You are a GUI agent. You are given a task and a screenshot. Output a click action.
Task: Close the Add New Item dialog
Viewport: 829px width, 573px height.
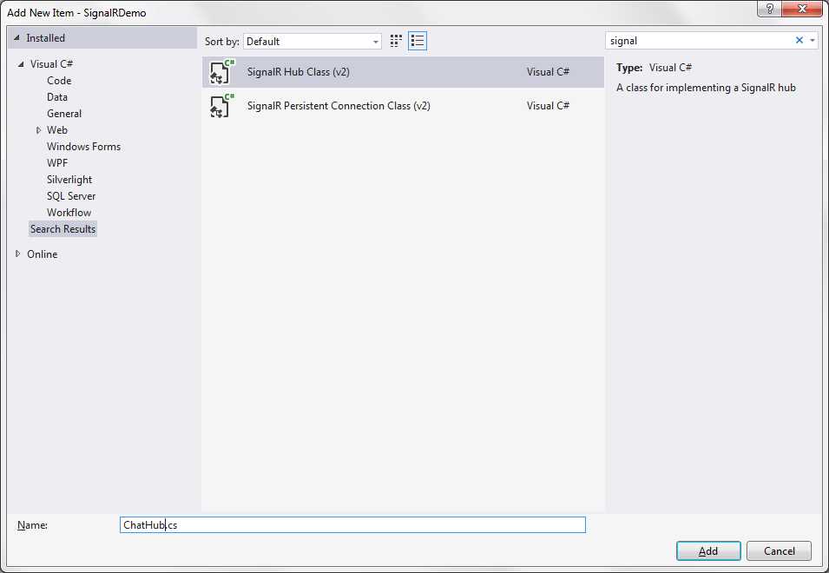(x=801, y=9)
